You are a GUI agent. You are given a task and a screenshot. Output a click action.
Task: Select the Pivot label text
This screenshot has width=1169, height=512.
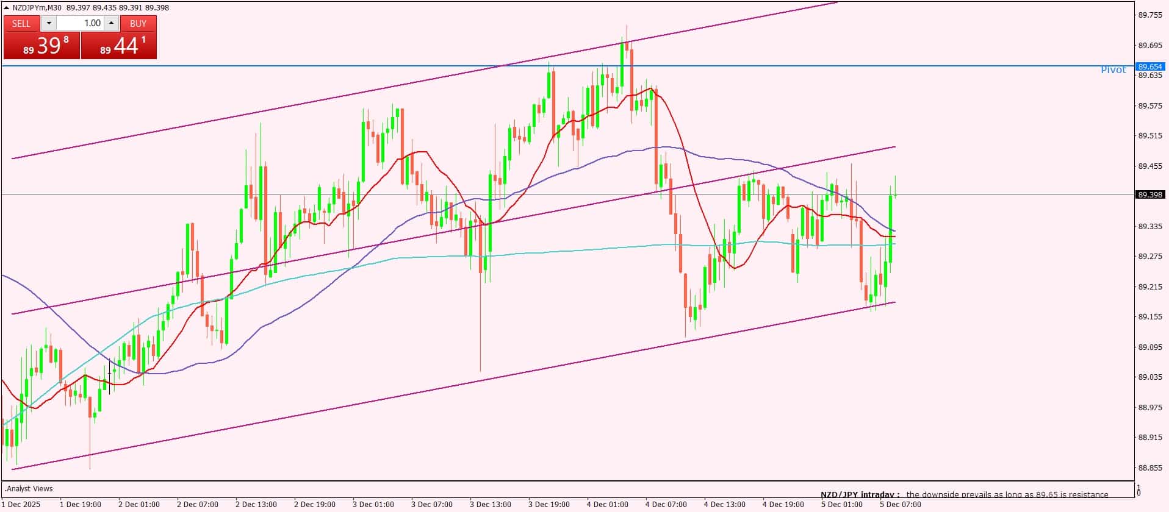coord(1113,70)
